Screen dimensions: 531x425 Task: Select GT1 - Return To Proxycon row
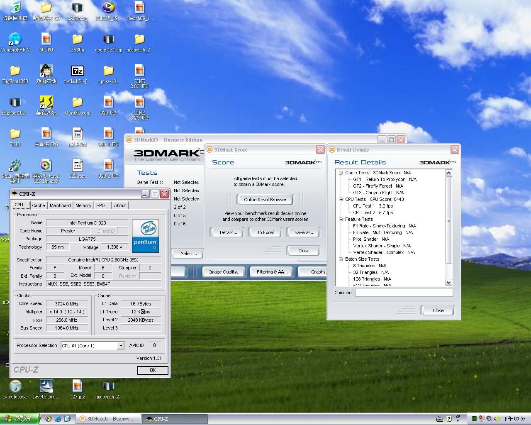[385, 179]
